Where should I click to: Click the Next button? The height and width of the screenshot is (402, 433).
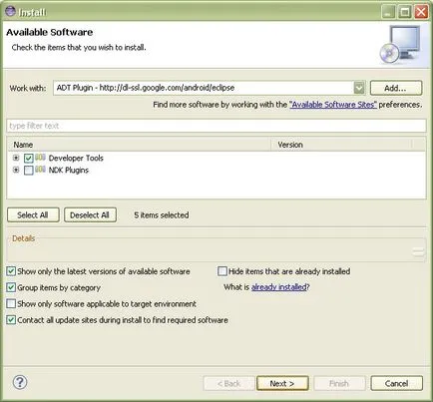point(282,383)
